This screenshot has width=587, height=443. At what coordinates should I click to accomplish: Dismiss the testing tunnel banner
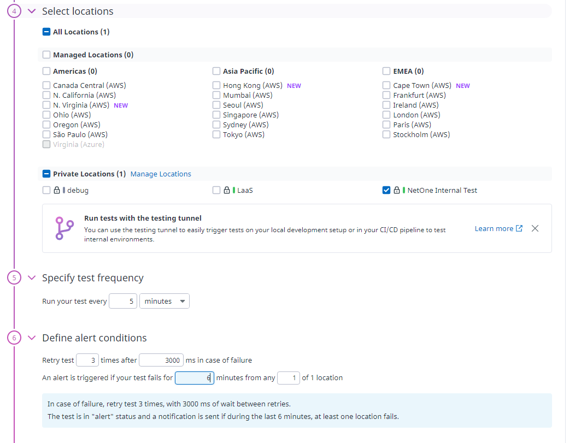(535, 228)
